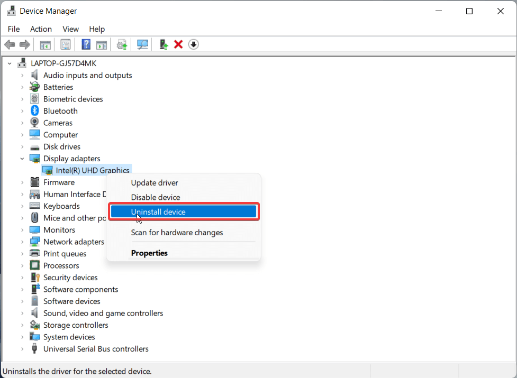The image size is (517, 378).
Task: Open the View menu
Action: tap(70, 29)
